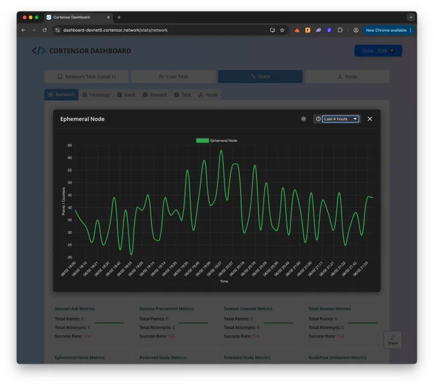This screenshot has height=386, width=434.
Task: Click the Reserved Node Metrics heading
Action: click(163, 357)
